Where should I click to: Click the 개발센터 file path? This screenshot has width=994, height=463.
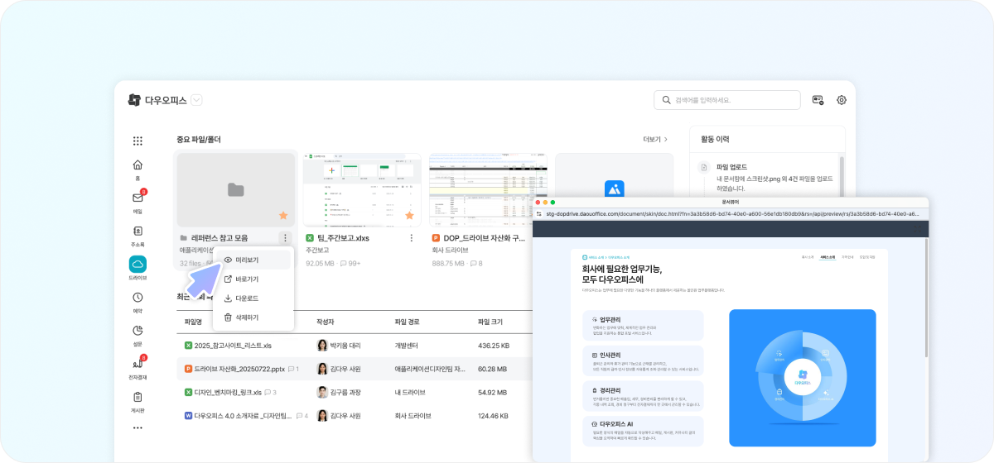[x=408, y=345]
